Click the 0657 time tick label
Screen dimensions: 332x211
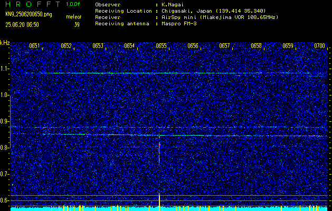click(224, 46)
